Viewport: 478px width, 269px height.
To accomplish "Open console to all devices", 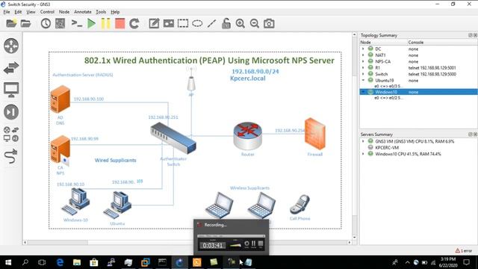I will [76, 23].
